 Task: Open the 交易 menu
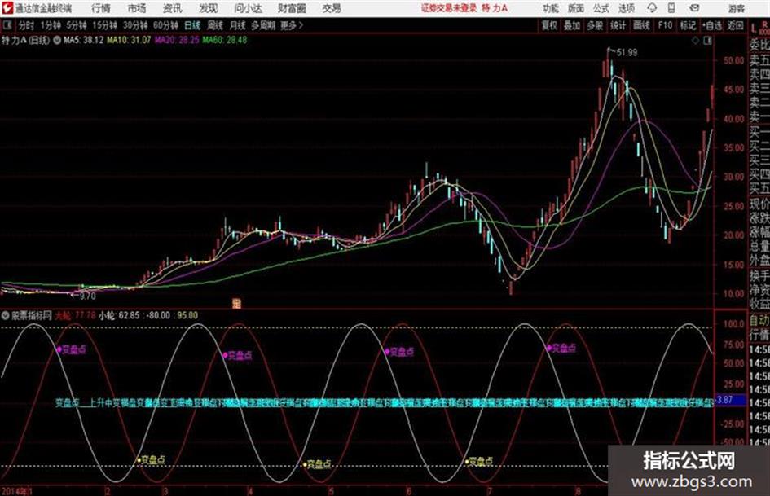point(332,8)
